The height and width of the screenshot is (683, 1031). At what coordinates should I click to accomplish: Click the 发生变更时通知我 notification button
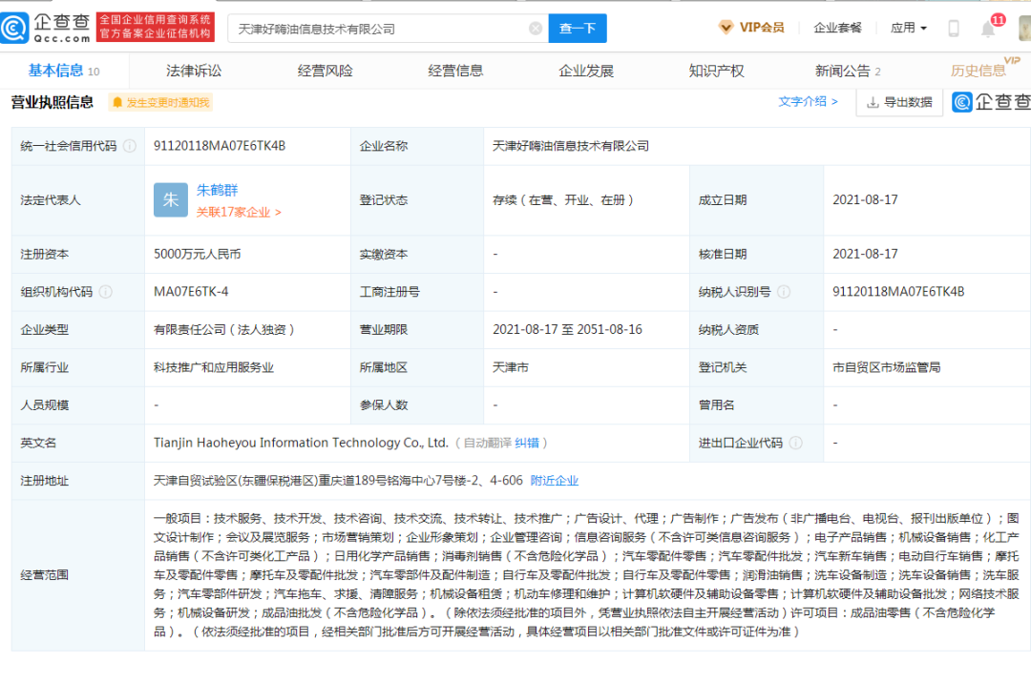point(160,102)
